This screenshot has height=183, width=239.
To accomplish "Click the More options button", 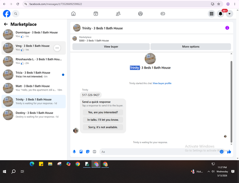I will (x=191, y=47).
